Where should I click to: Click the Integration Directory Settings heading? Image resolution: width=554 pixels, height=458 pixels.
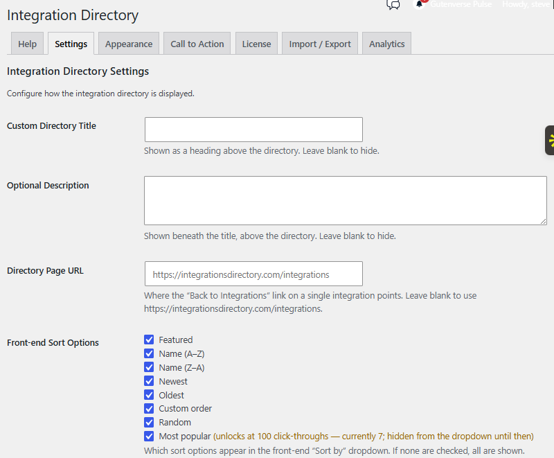[78, 71]
